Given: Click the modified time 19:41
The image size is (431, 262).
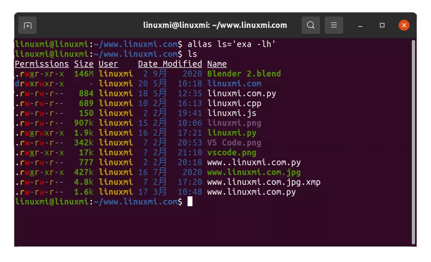Looking at the screenshot, I should 190,113.
